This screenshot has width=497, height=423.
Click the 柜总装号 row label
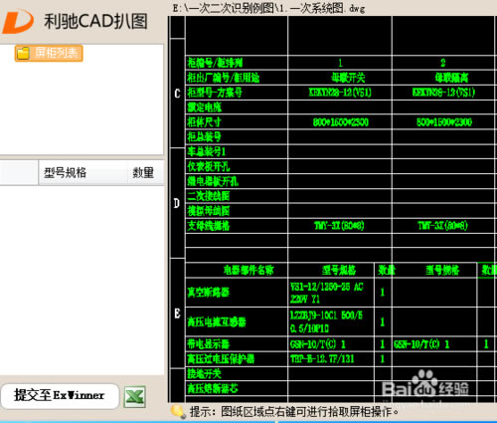[204, 136]
